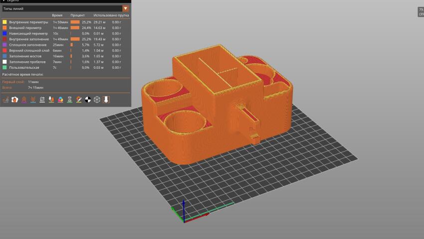This screenshot has height=239, width=424.
Task: Toggle tool marker down-arrow icon
Action: tap(106, 100)
